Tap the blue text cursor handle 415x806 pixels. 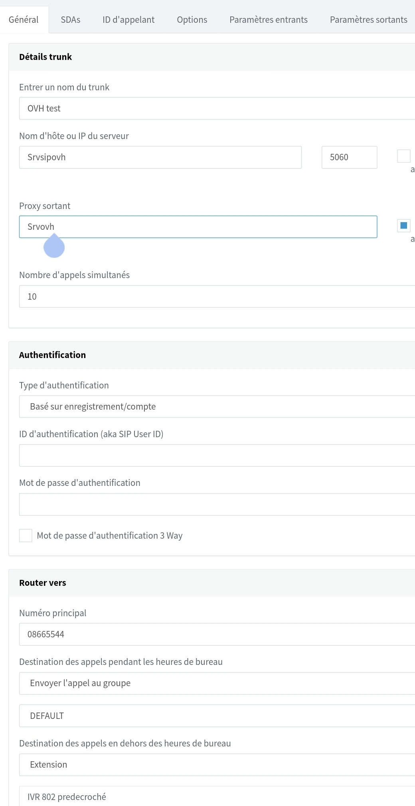click(x=54, y=247)
